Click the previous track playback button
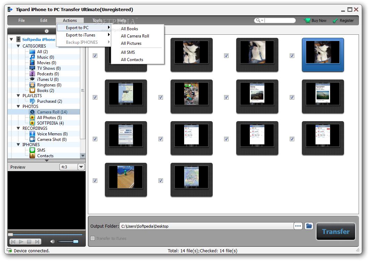The height and width of the screenshot is (261, 369). point(13,242)
